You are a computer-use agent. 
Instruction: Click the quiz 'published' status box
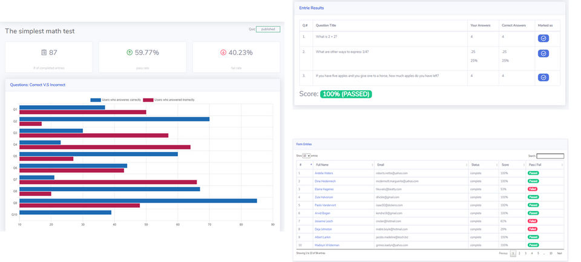click(268, 29)
